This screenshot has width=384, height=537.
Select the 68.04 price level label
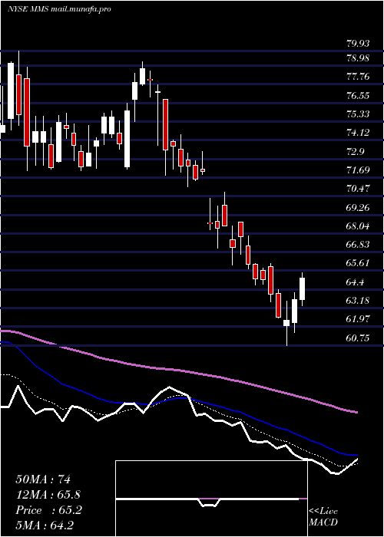[359, 226]
